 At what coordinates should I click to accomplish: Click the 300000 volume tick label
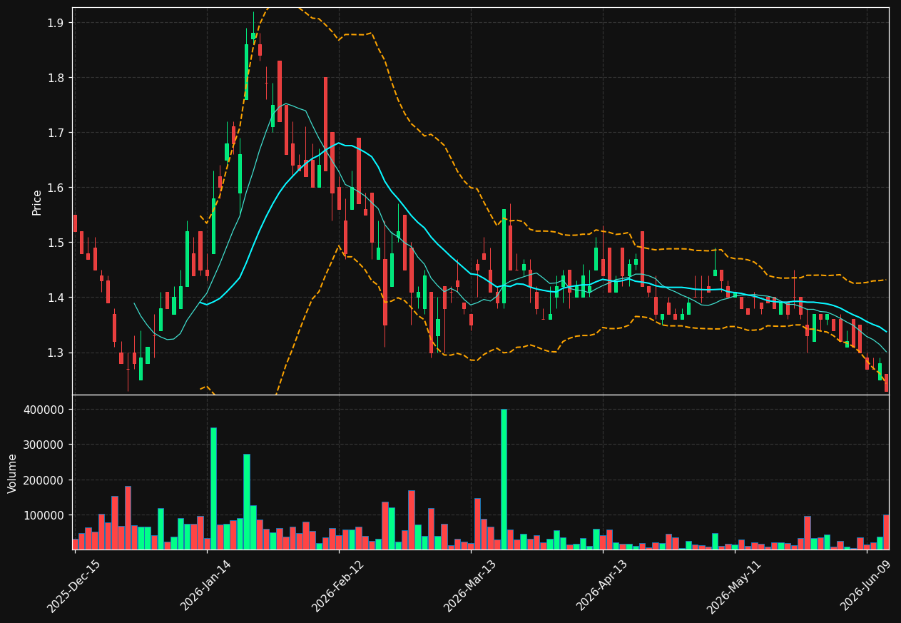click(x=44, y=445)
